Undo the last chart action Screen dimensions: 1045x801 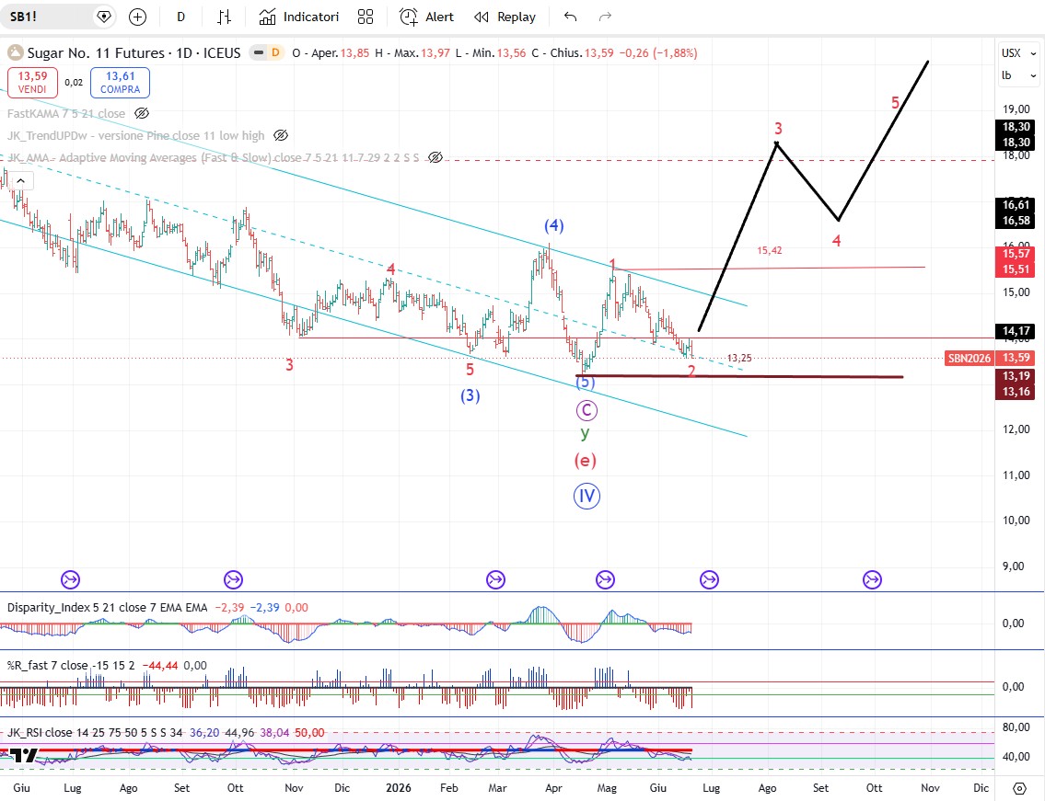pos(570,17)
